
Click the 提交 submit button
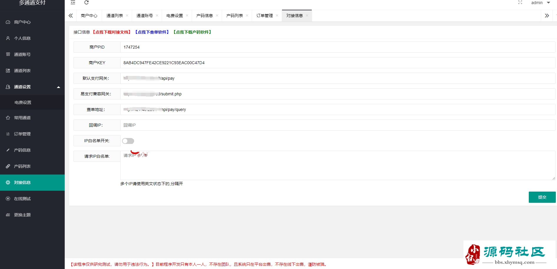tap(542, 197)
